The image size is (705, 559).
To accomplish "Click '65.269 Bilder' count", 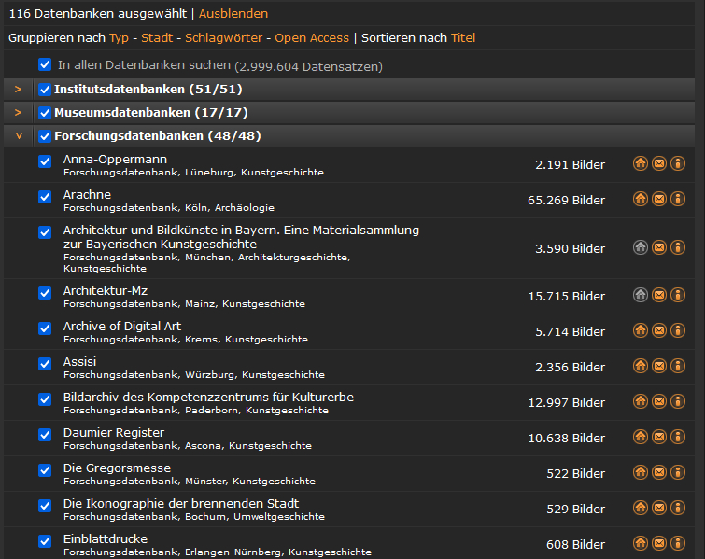I will point(566,200).
